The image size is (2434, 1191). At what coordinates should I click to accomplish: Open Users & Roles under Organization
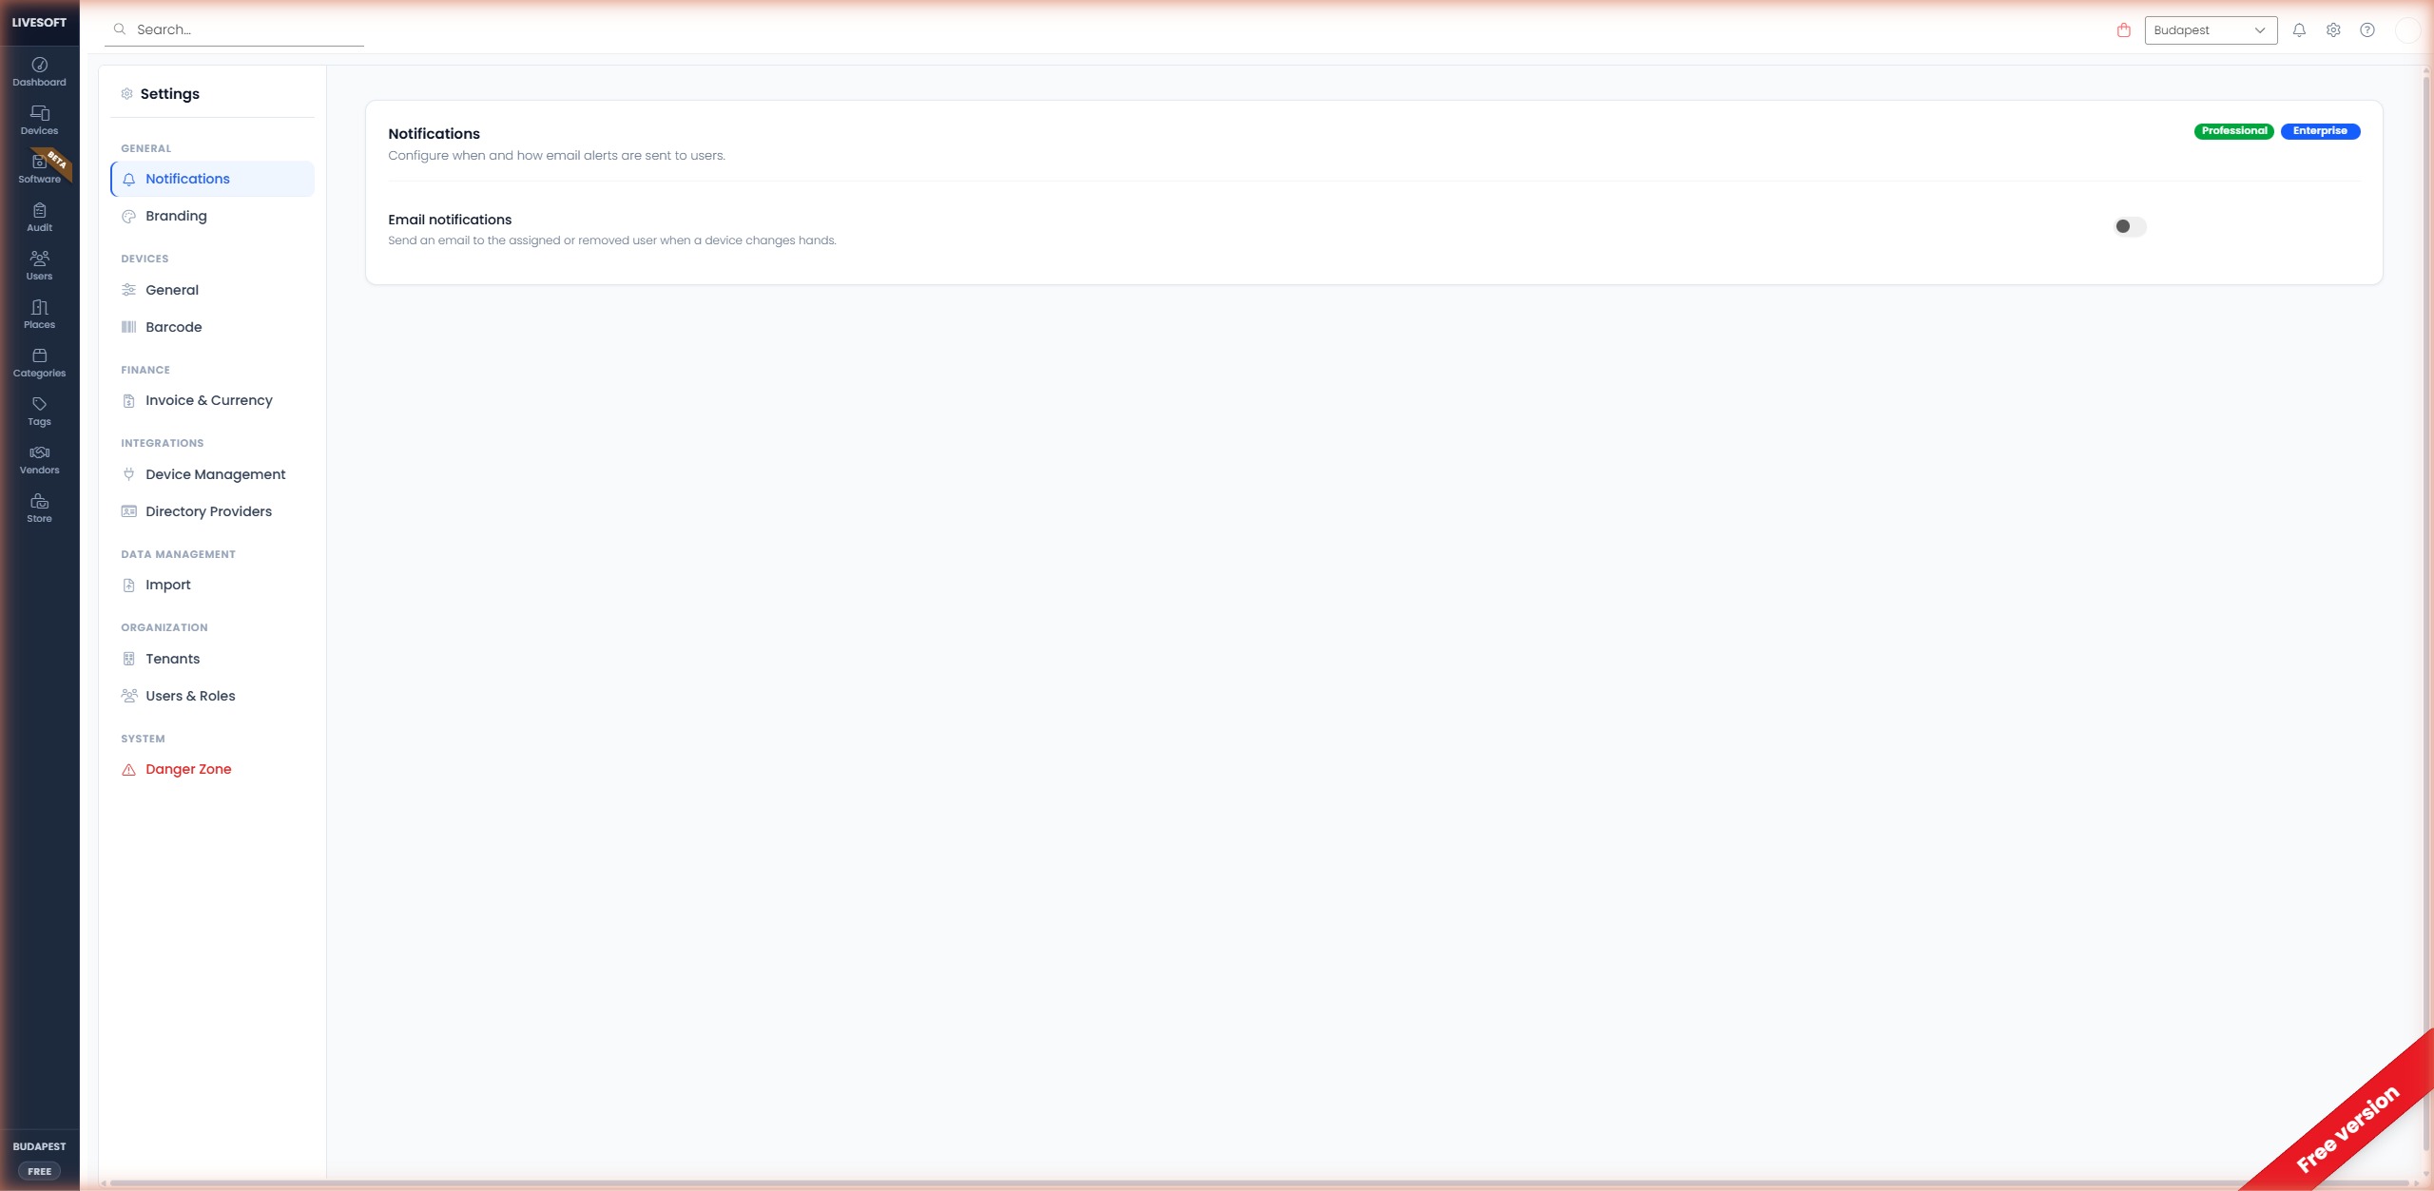pyautogui.click(x=190, y=695)
